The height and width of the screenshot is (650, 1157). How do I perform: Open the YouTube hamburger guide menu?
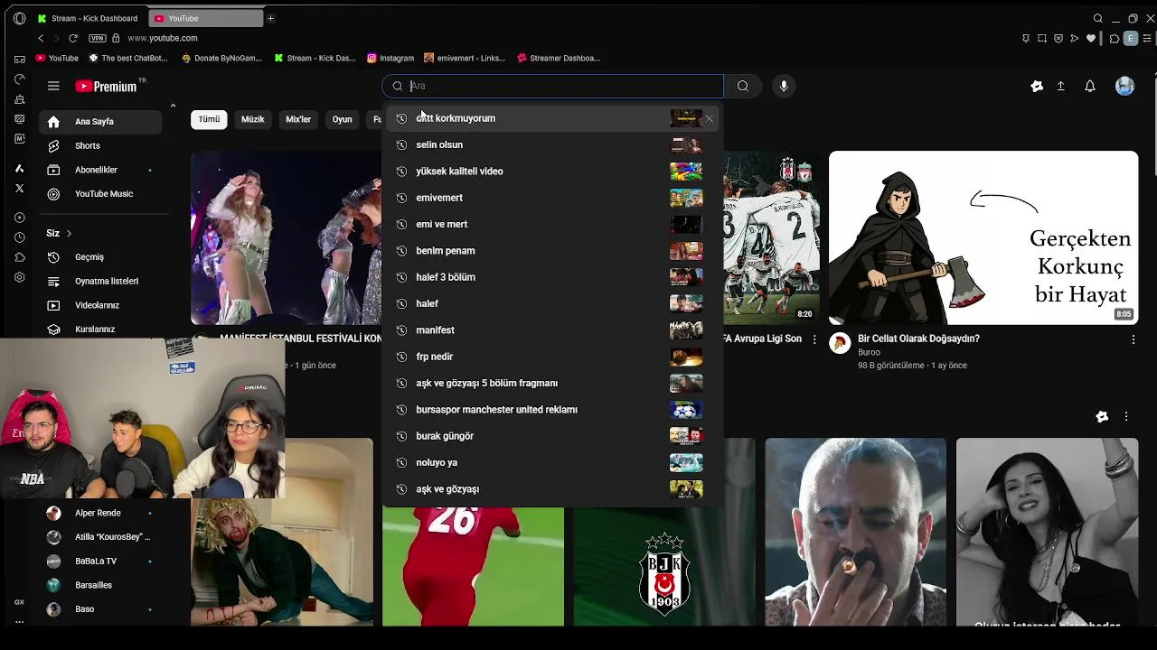[53, 86]
